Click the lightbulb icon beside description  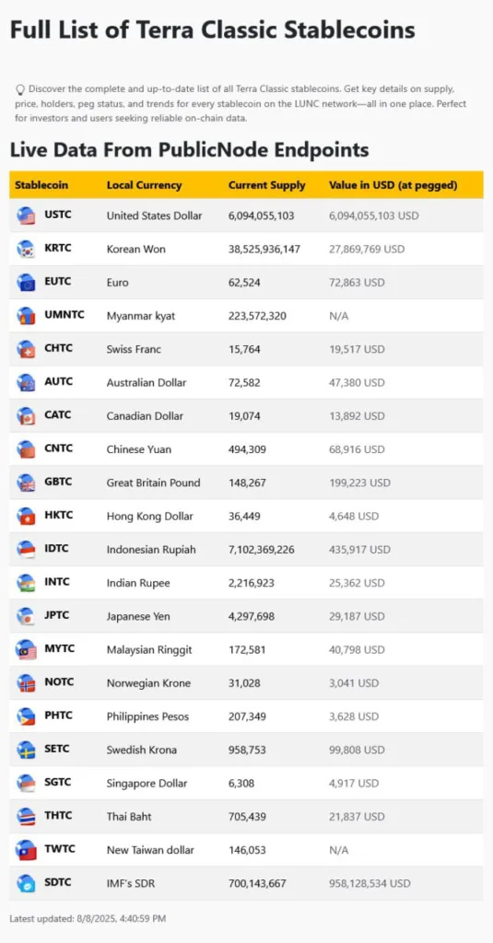20,89
